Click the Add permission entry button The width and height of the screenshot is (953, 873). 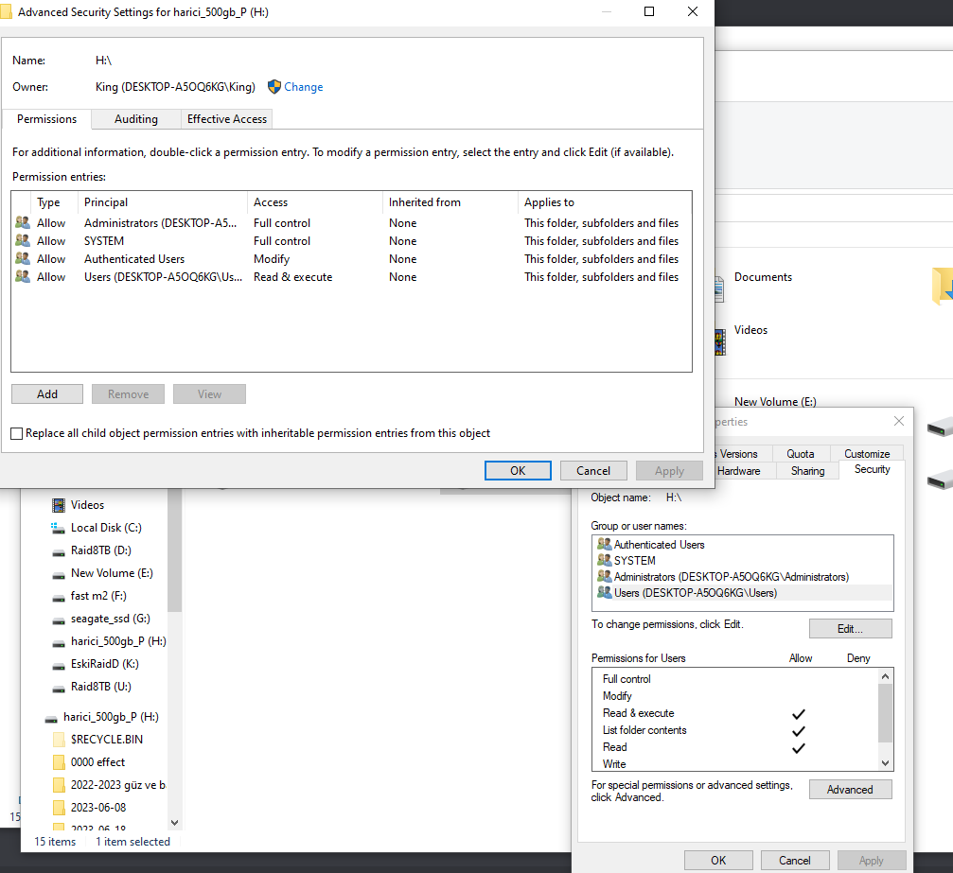click(47, 394)
